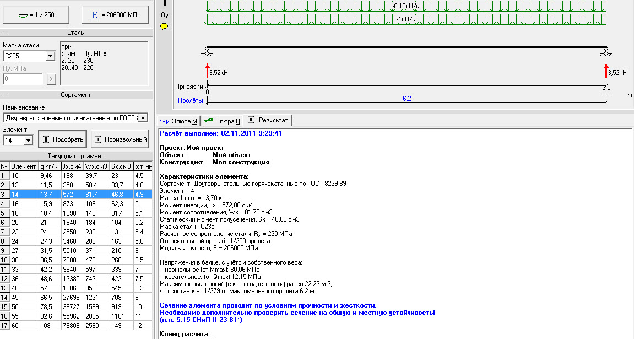Click the 'Конец расчёта...' line
The image size is (634, 339).
[187, 334]
